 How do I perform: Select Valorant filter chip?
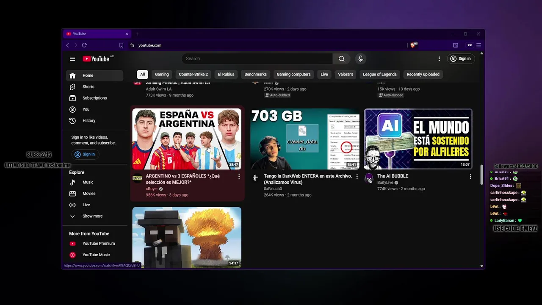[346, 75]
